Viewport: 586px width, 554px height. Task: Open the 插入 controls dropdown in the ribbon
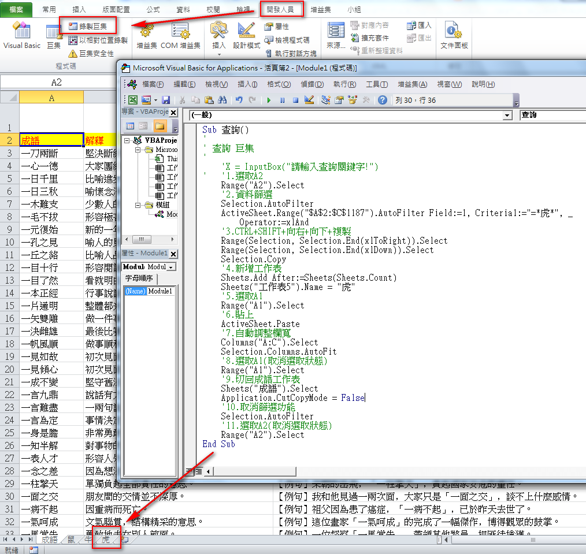coord(219,39)
